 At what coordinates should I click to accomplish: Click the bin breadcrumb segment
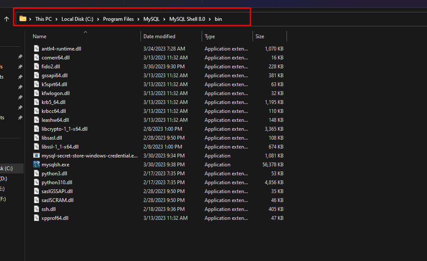pos(218,19)
